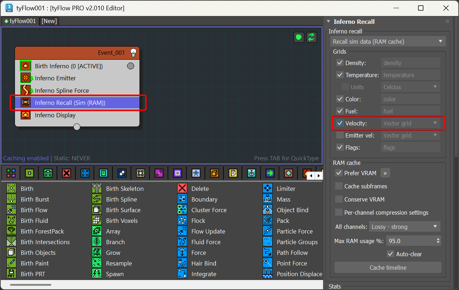The width and height of the screenshot is (459, 290).
Task: Click the green circle button in the editor corner
Action: (299, 37)
